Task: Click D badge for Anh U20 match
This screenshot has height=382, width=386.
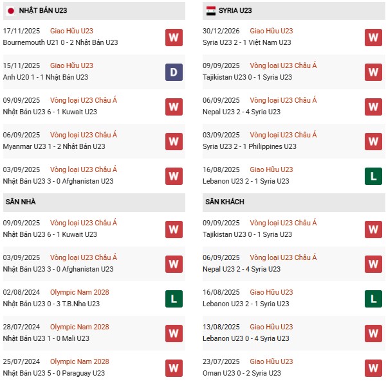Action: (x=173, y=72)
